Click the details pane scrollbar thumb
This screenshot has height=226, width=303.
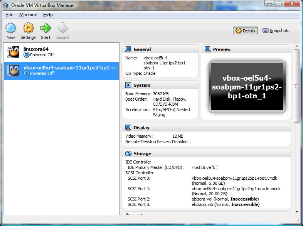(x=296, y=86)
